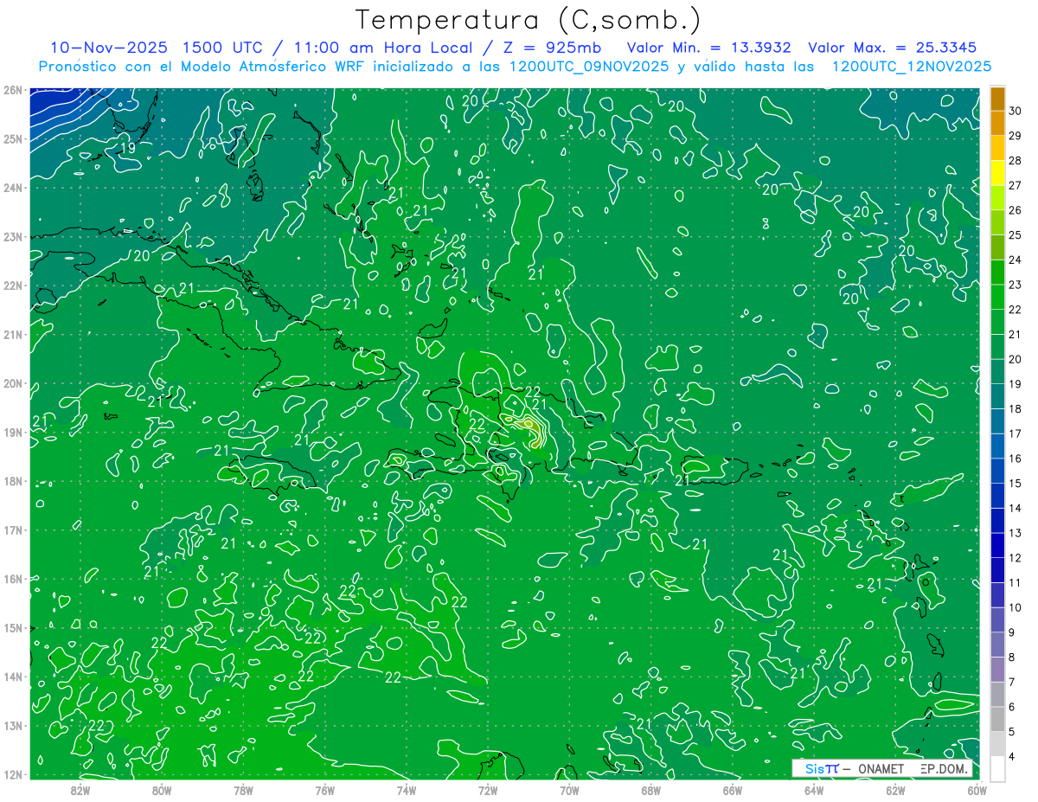Click the colorbar label "14"

click(x=1016, y=508)
